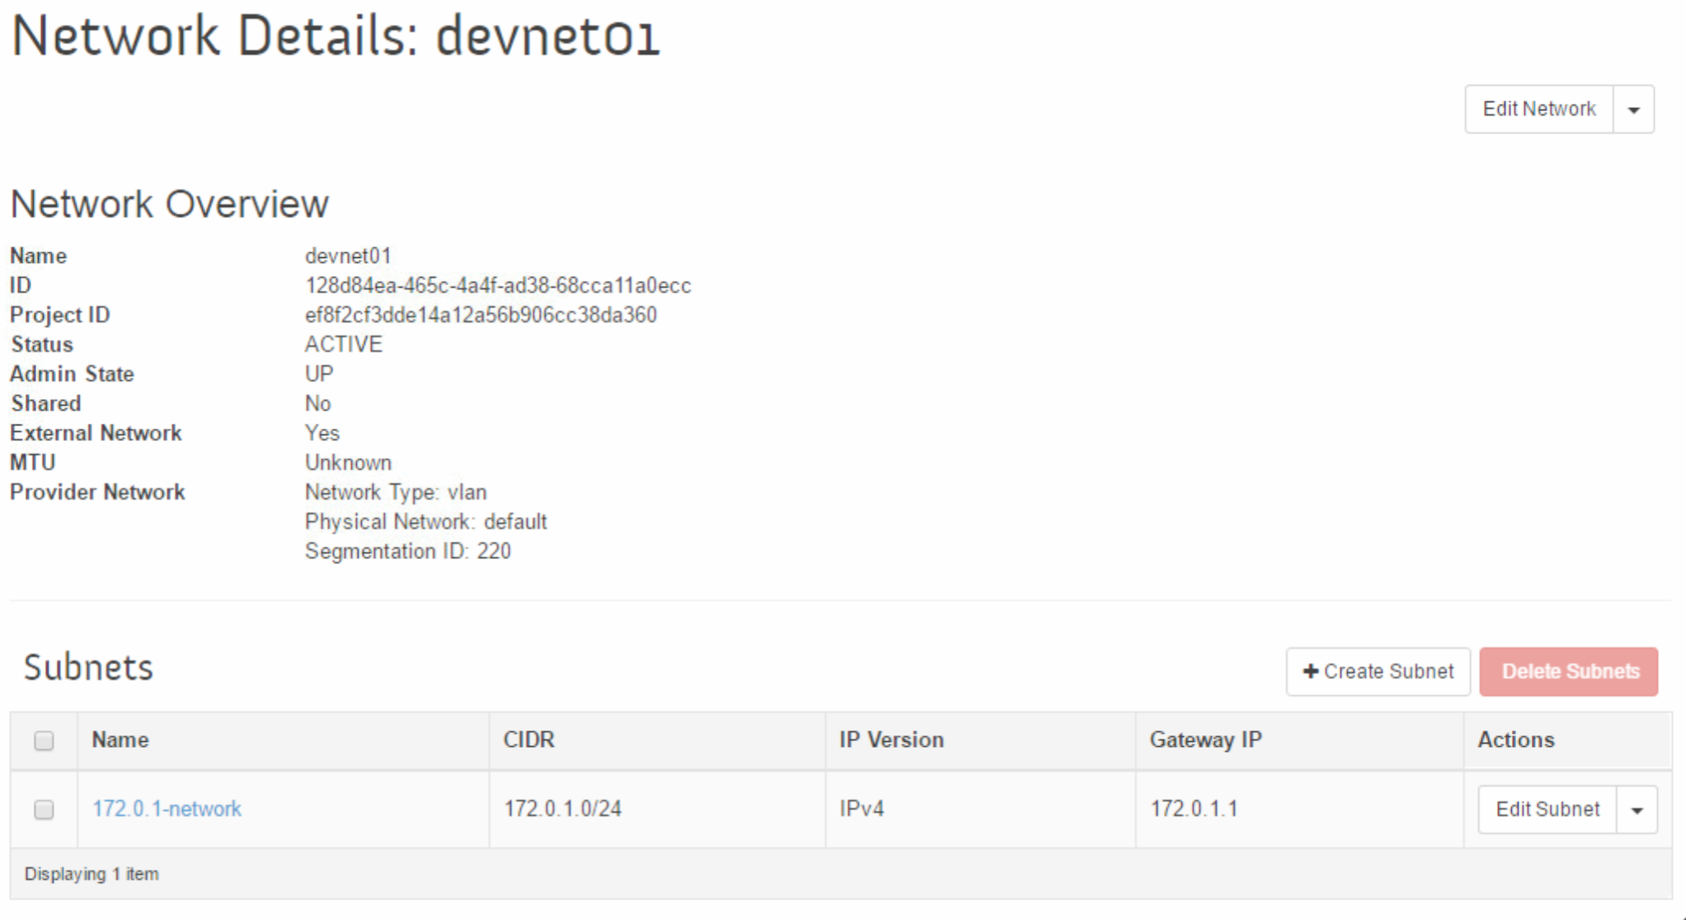The width and height of the screenshot is (1686, 920).
Task: Check the 172.0.1-network row checkbox
Action: click(45, 810)
